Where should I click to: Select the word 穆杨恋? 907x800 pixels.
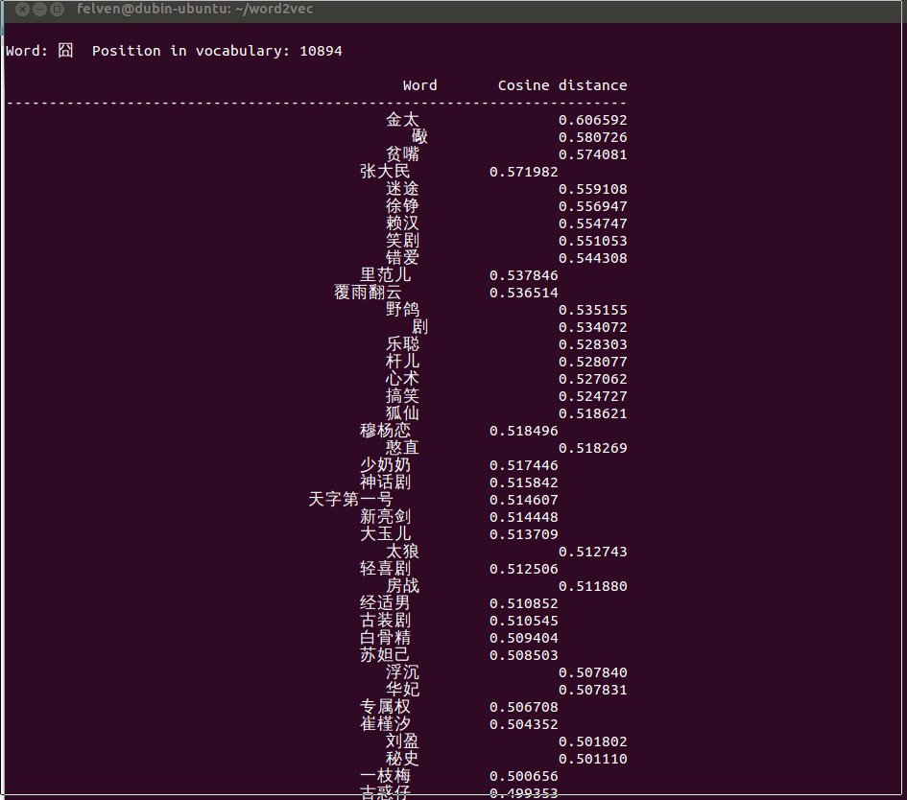click(385, 431)
